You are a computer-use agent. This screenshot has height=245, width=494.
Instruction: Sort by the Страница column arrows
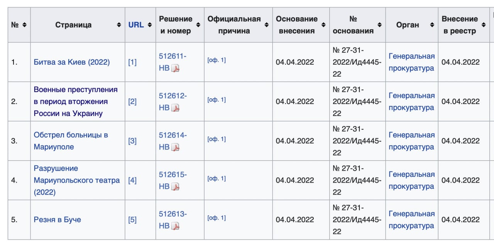(x=119, y=25)
